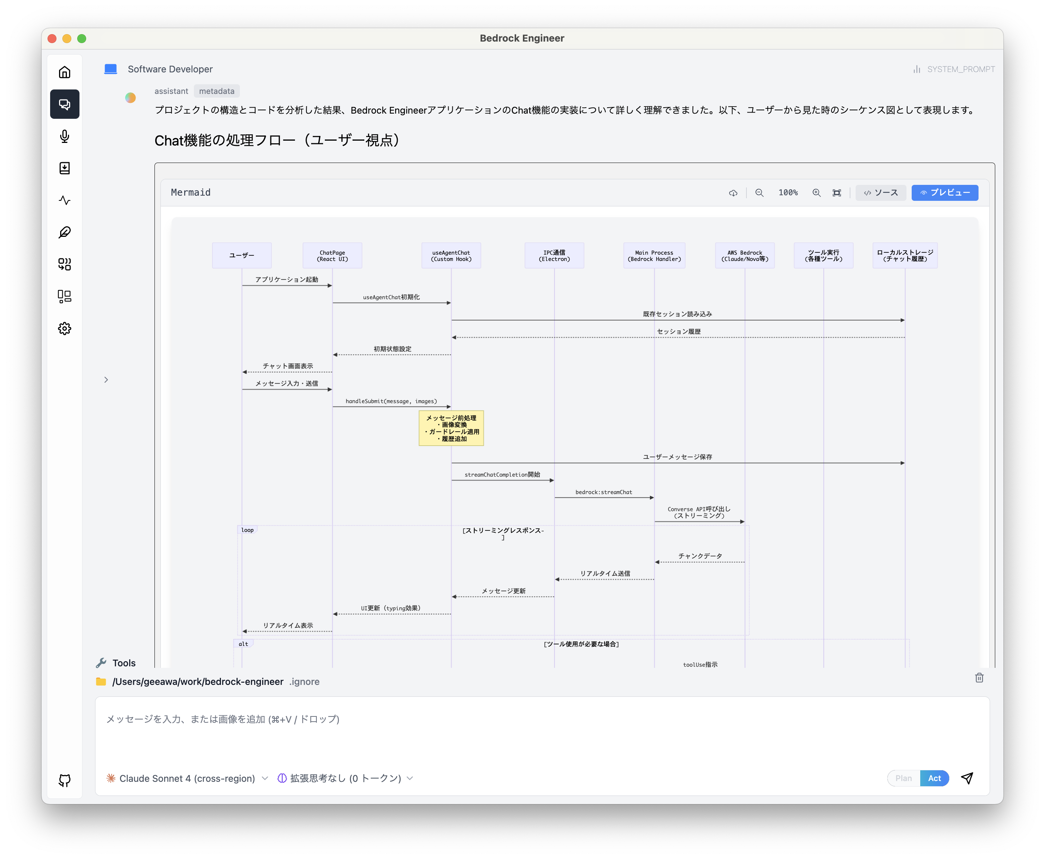Open the Claude Sonnet 4 model dropdown

187,778
